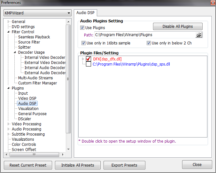Select General Purpose tree item

32,114
